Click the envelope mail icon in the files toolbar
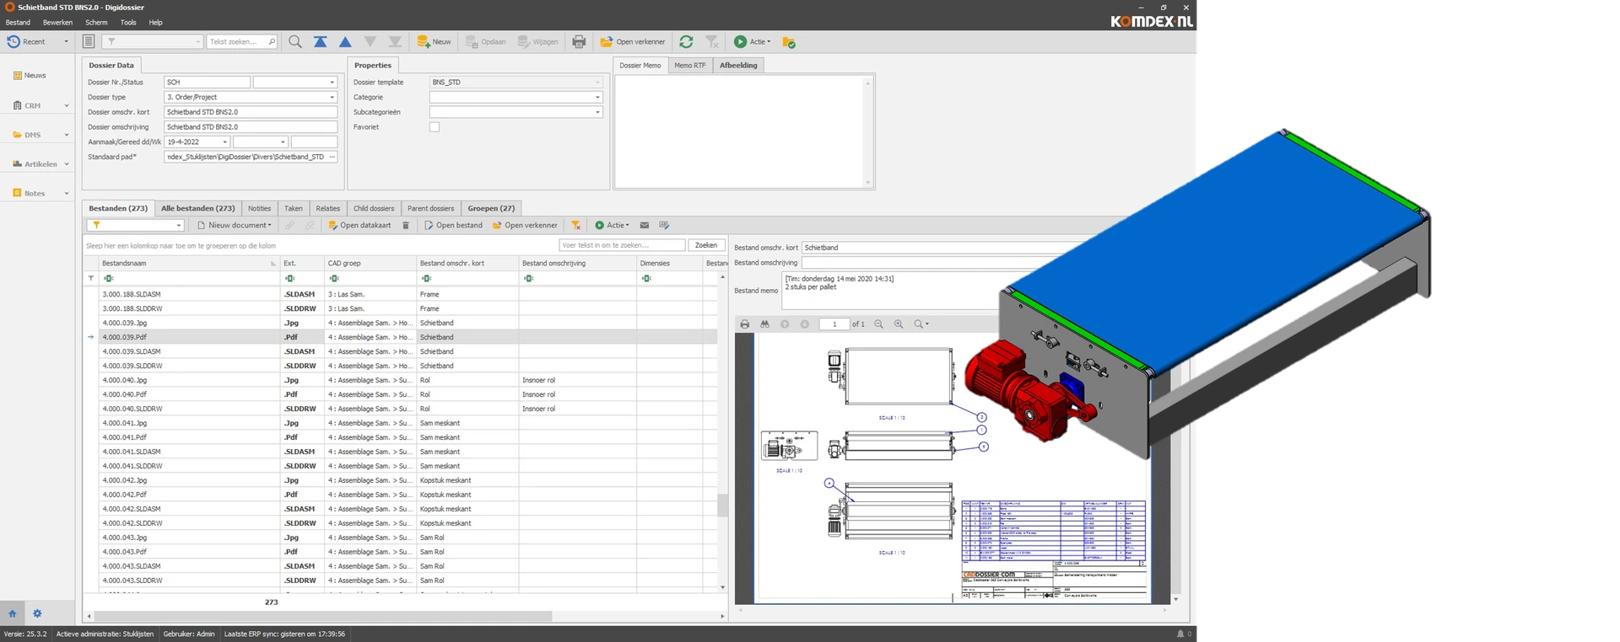The image size is (1620, 642). coord(645,226)
